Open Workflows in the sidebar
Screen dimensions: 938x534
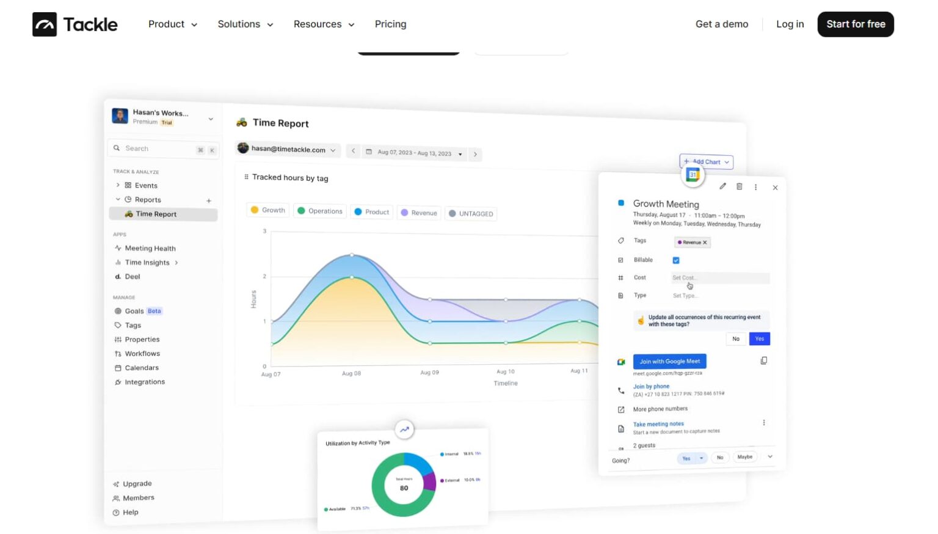click(x=142, y=353)
